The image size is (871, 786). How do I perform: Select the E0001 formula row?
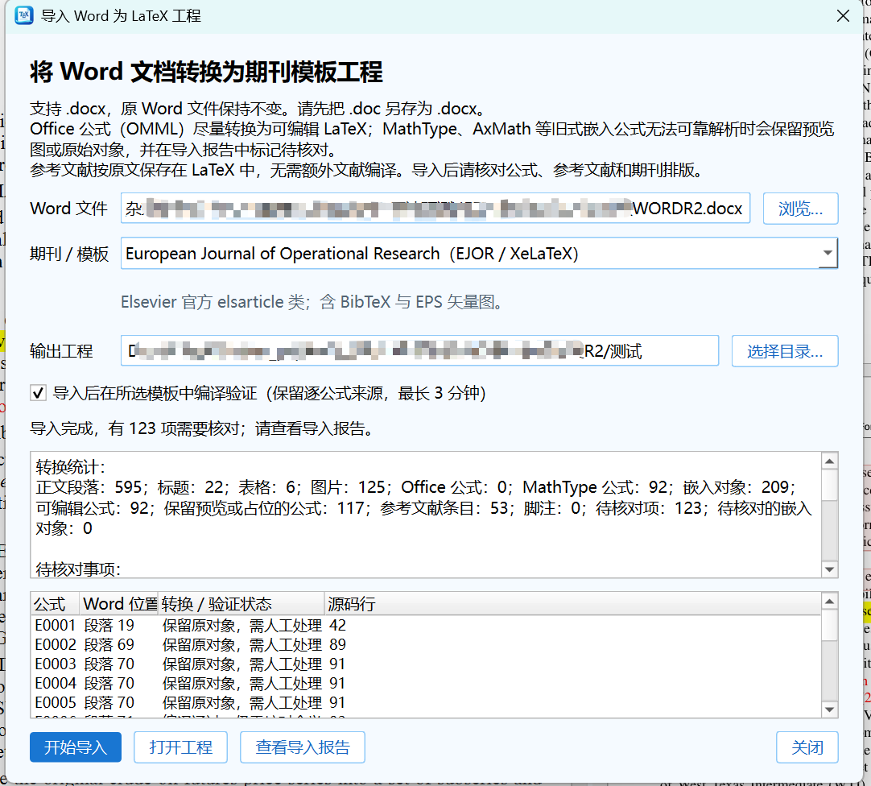426,626
